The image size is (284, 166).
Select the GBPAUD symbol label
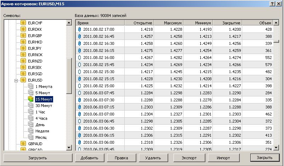[35, 144]
